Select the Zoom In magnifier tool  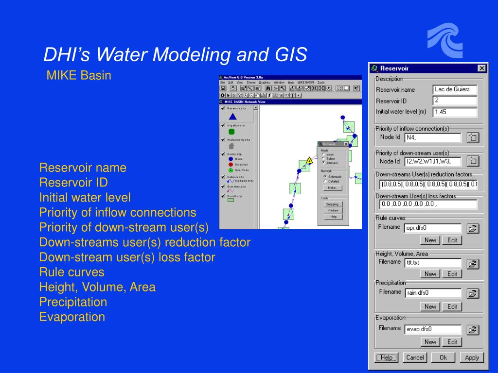click(246, 96)
